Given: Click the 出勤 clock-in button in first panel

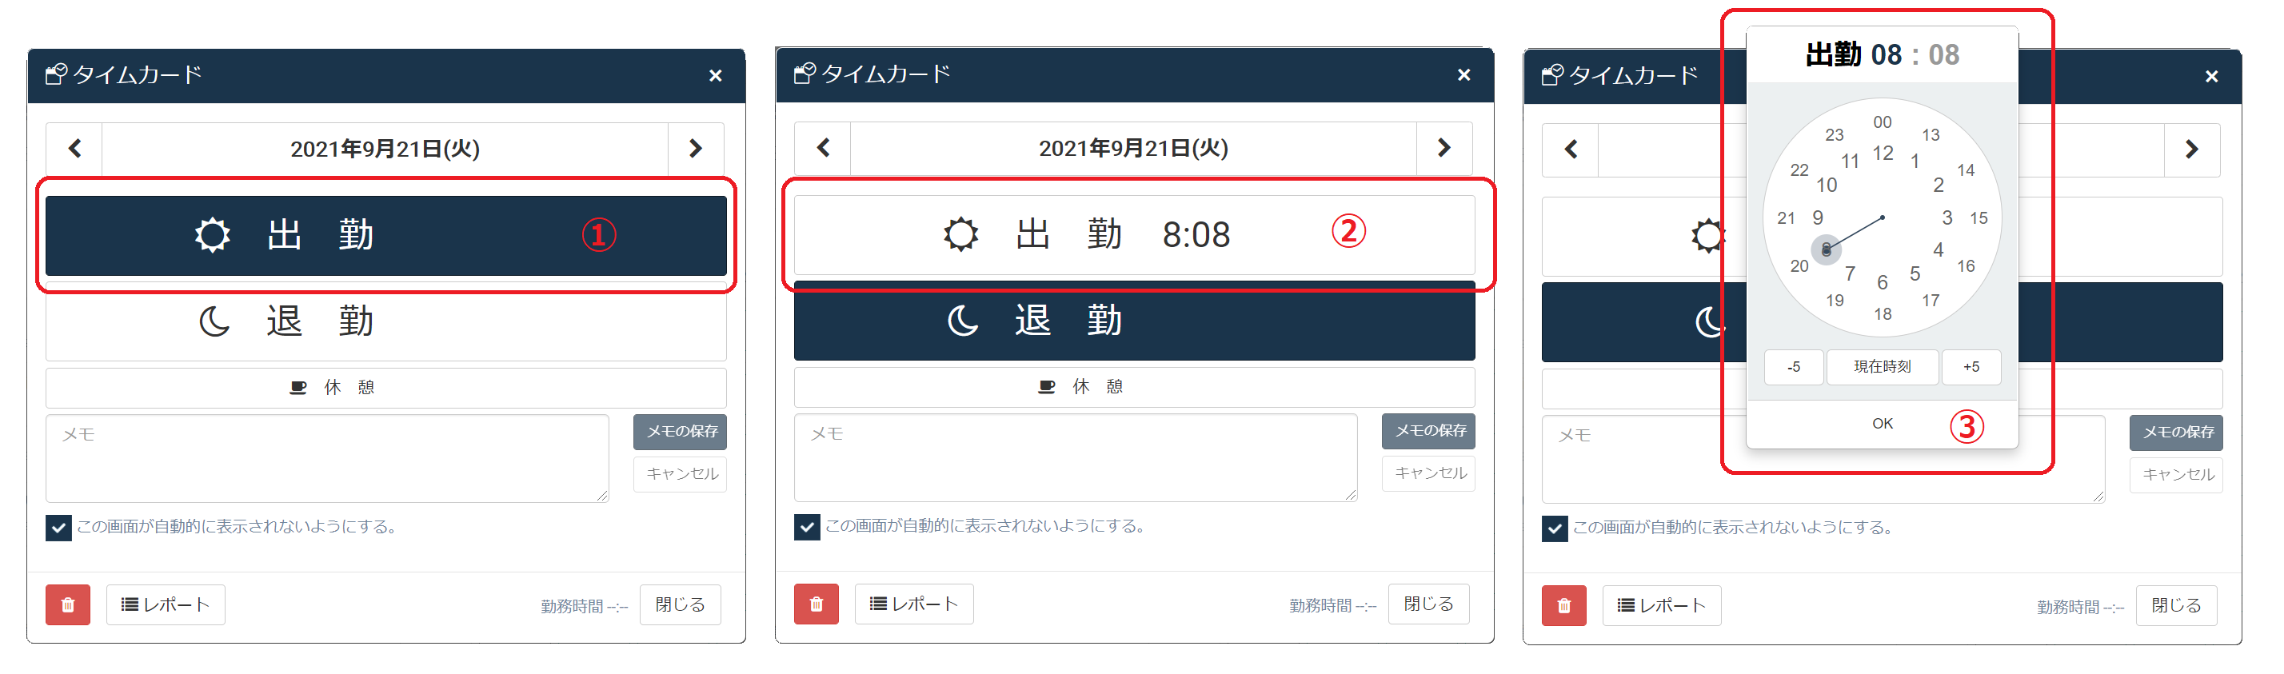Looking at the screenshot, I should [x=385, y=235].
